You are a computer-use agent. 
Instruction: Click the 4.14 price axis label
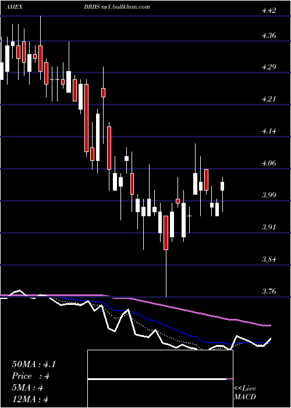(269, 131)
